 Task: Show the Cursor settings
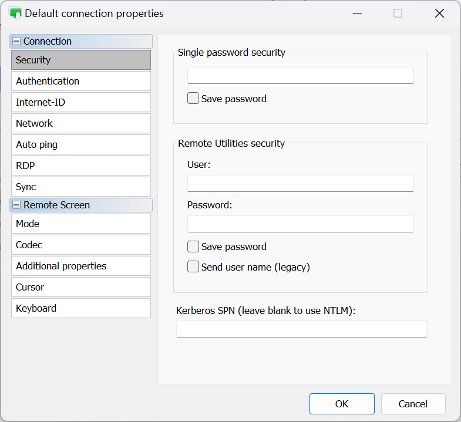(x=81, y=287)
